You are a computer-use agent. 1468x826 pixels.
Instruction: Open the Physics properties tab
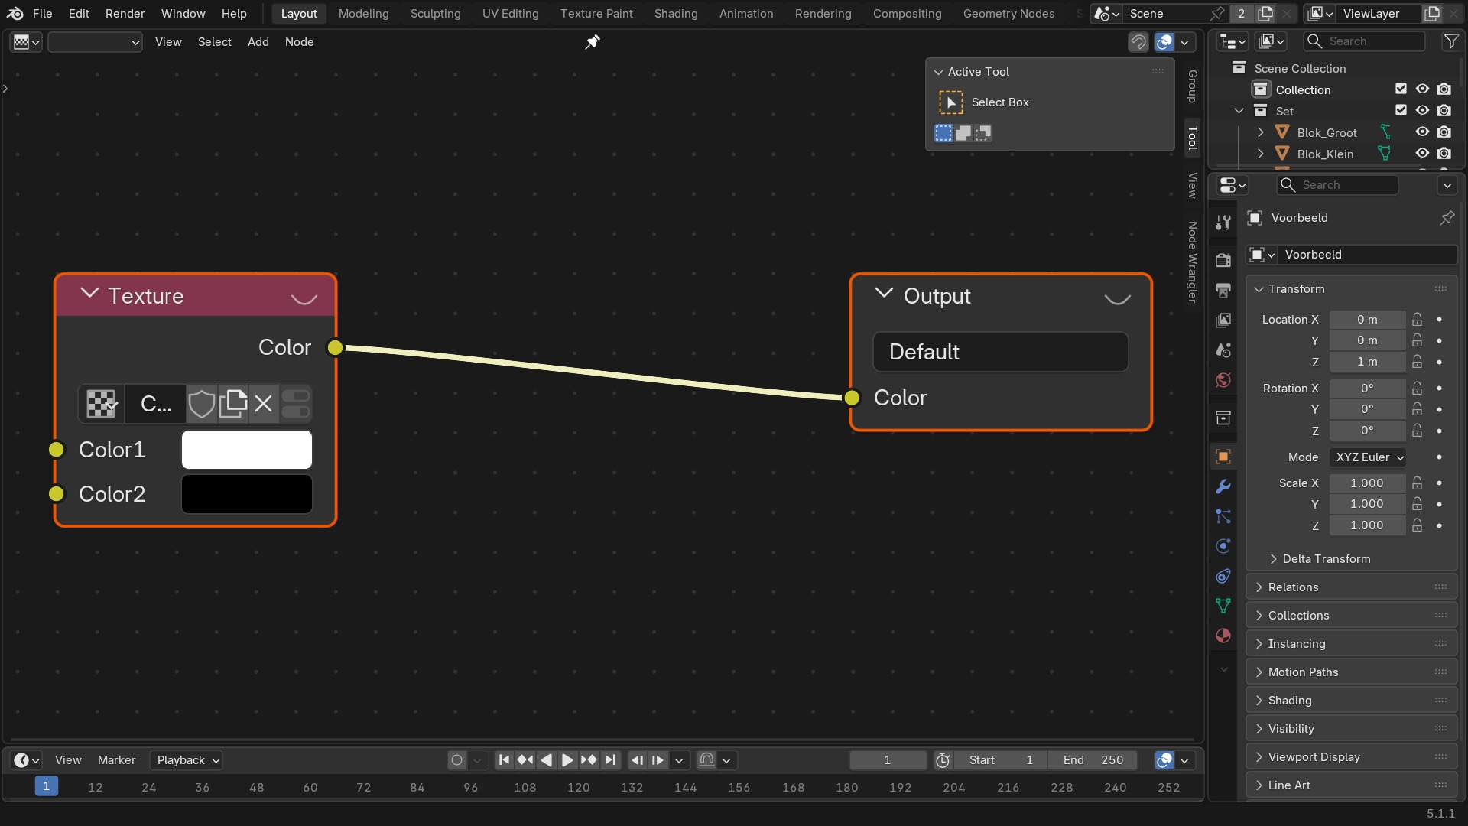pyautogui.click(x=1223, y=546)
